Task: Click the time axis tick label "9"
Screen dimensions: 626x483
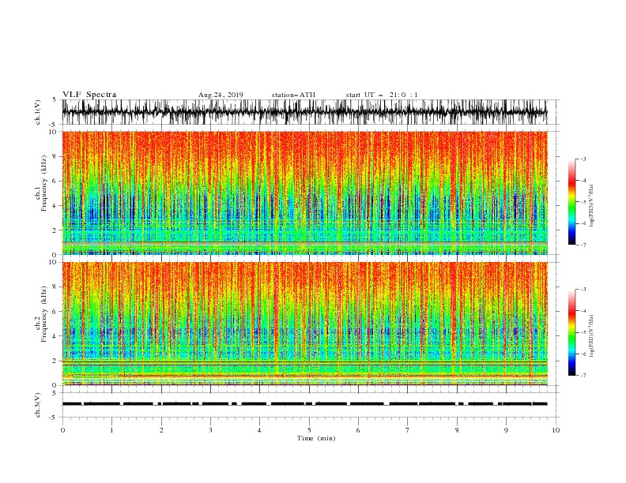Action: [x=506, y=430]
